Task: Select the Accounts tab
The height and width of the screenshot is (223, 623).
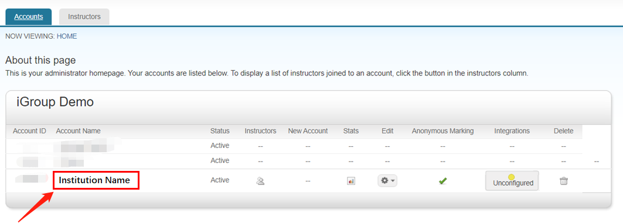Action: [29, 16]
